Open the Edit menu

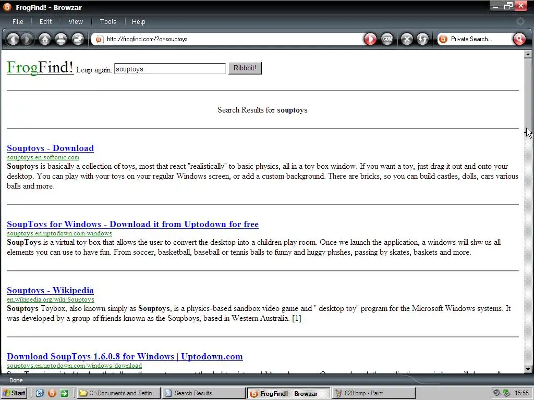46,21
